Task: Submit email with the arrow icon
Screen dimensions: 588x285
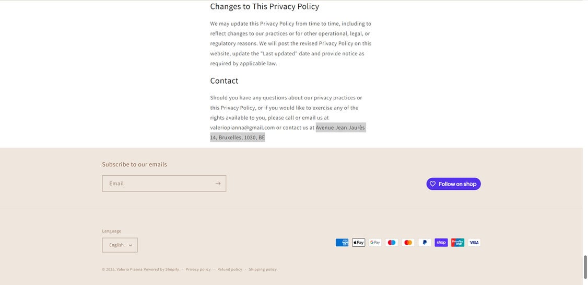Action: coord(218,184)
